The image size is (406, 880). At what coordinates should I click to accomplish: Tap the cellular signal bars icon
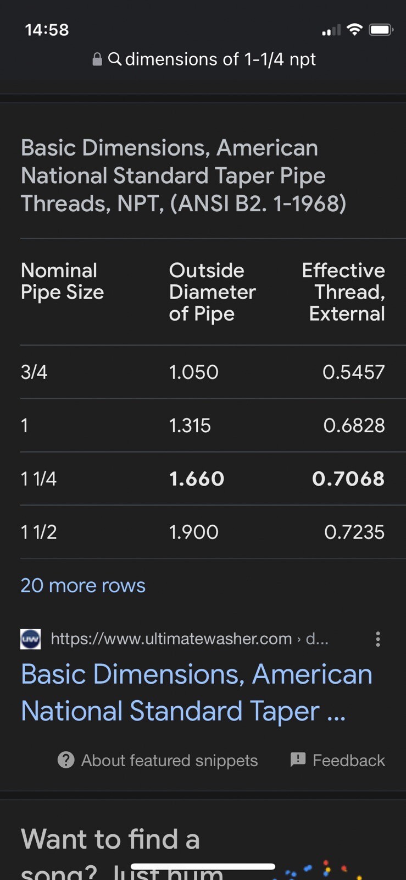click(x=331, y=30)
